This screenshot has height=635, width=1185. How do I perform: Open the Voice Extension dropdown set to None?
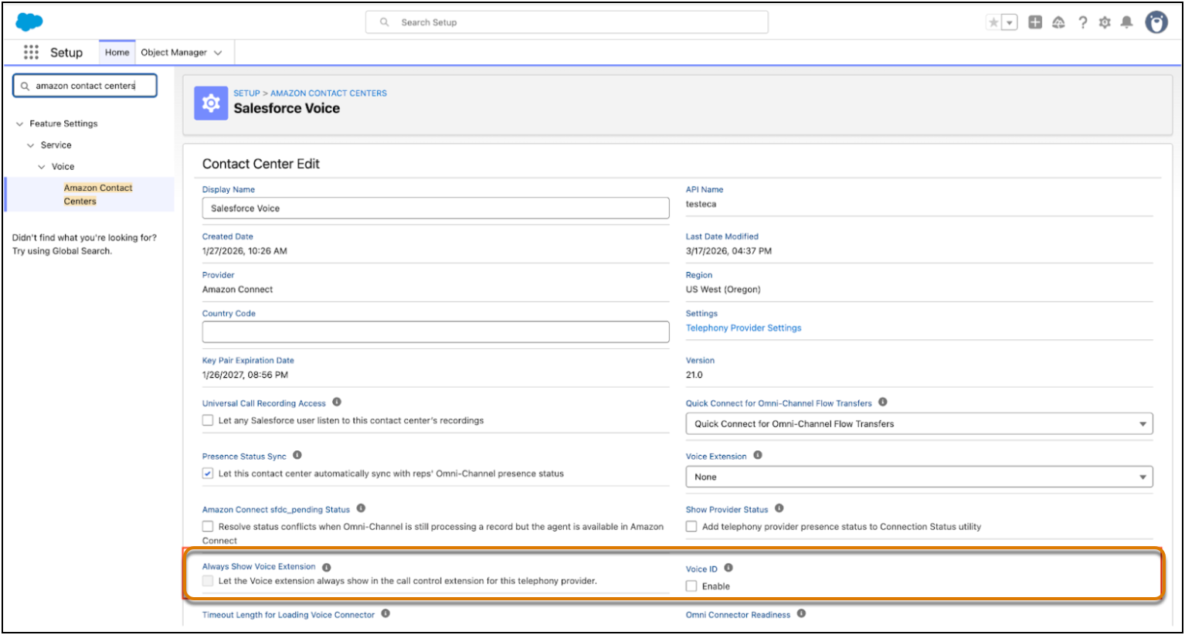(919, 477)
